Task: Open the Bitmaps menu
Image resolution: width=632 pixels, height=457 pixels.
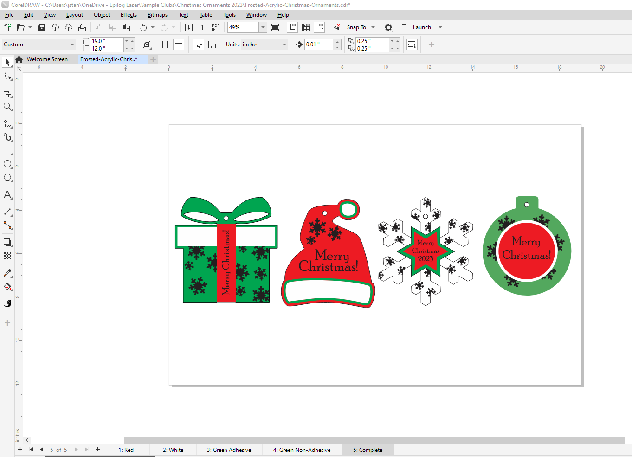Action: click(157, 15)
